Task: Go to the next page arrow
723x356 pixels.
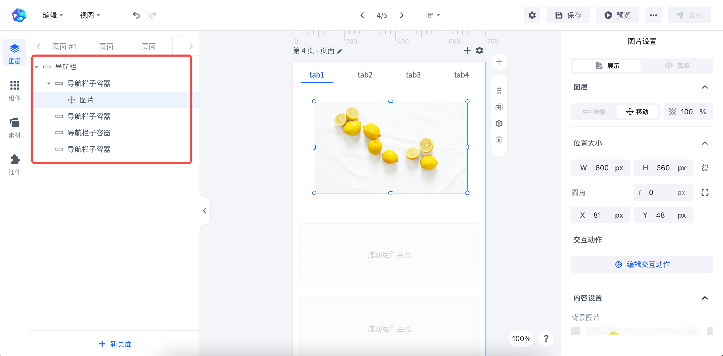Action: point(402,15)
